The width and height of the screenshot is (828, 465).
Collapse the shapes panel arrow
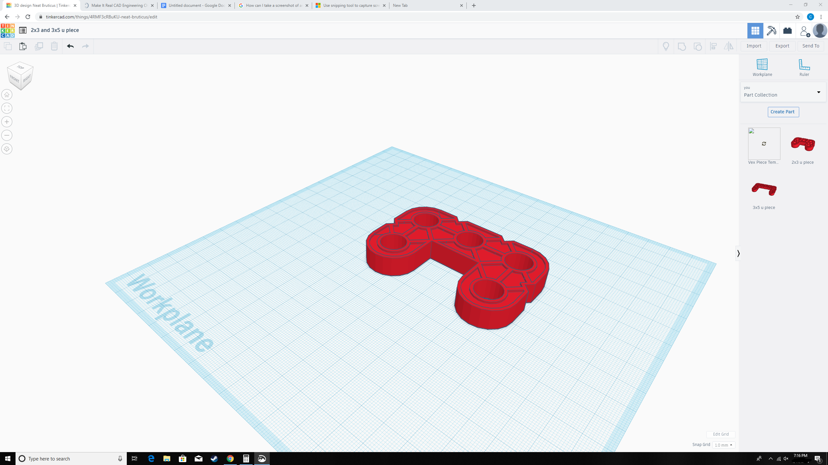738,253
